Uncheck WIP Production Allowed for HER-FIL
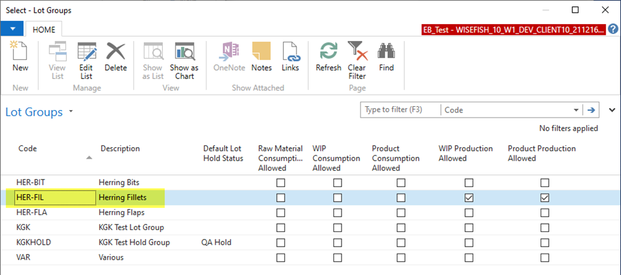Viewport: 621px width, 275px height. pos(469,198)
